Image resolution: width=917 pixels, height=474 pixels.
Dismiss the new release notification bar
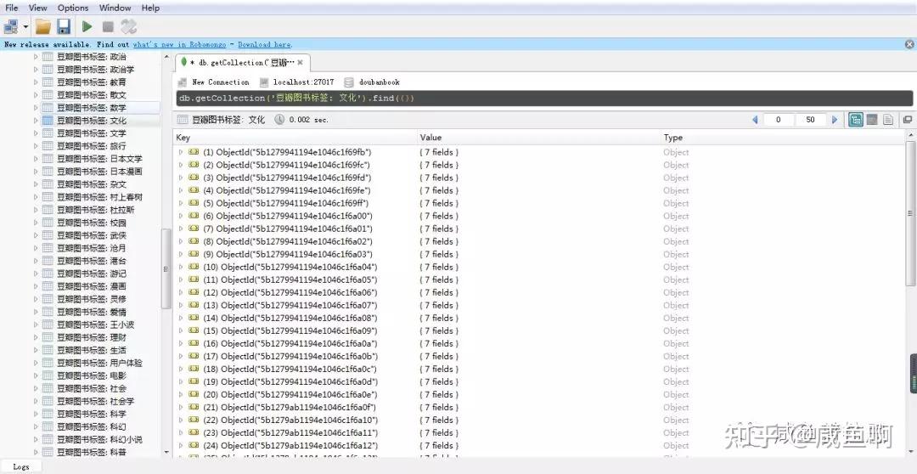(x=909, y=44)
